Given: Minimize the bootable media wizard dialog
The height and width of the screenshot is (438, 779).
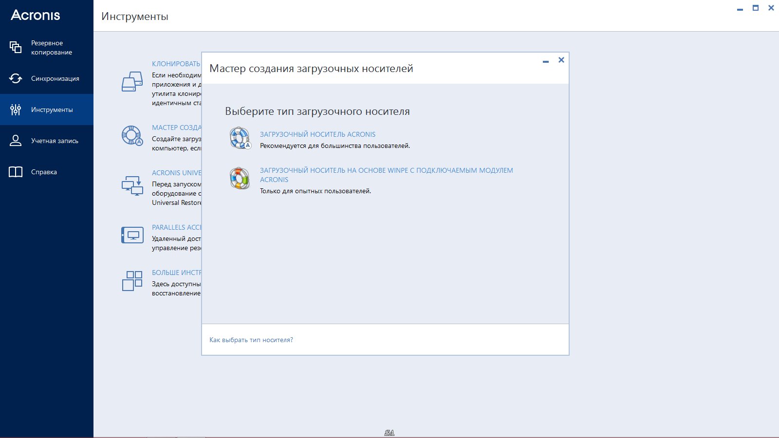Looking at the screenshot, I should [x=546, y=61].
